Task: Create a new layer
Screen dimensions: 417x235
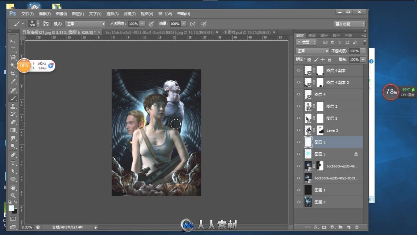Action: coord(349,227)
